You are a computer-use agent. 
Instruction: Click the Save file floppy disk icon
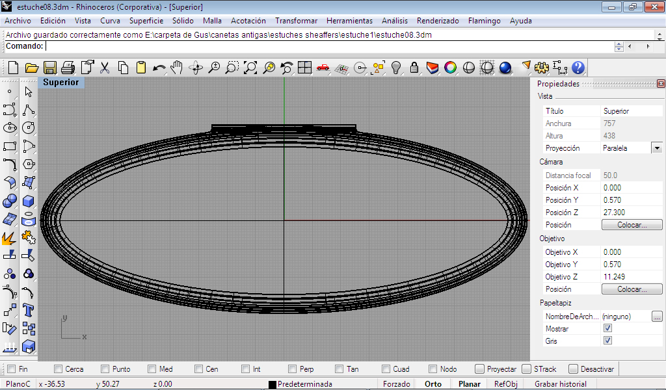(x=50, y=68)
